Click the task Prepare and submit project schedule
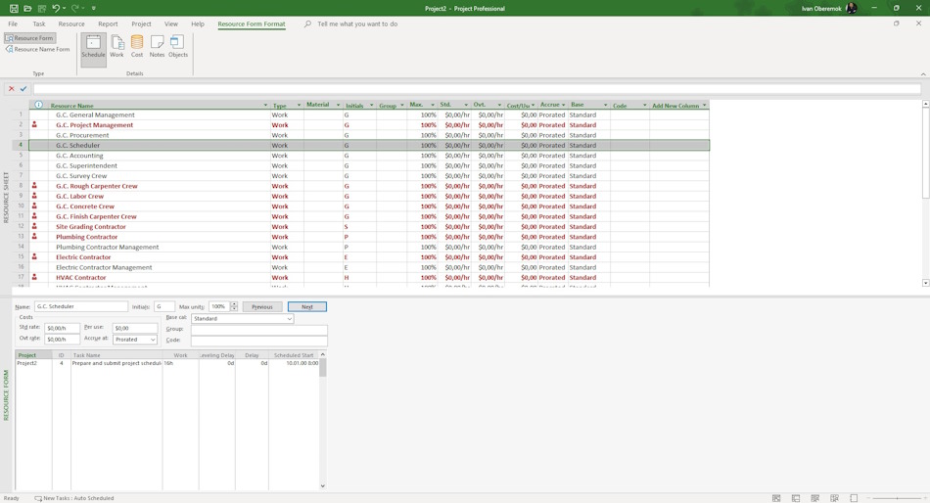The image size is (930, 503). point(116,363)
